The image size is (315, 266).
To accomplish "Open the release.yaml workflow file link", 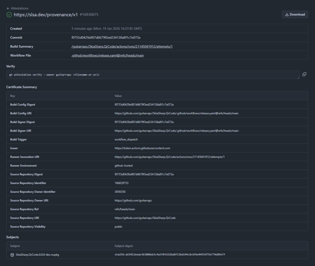I will tap(107, 55).
